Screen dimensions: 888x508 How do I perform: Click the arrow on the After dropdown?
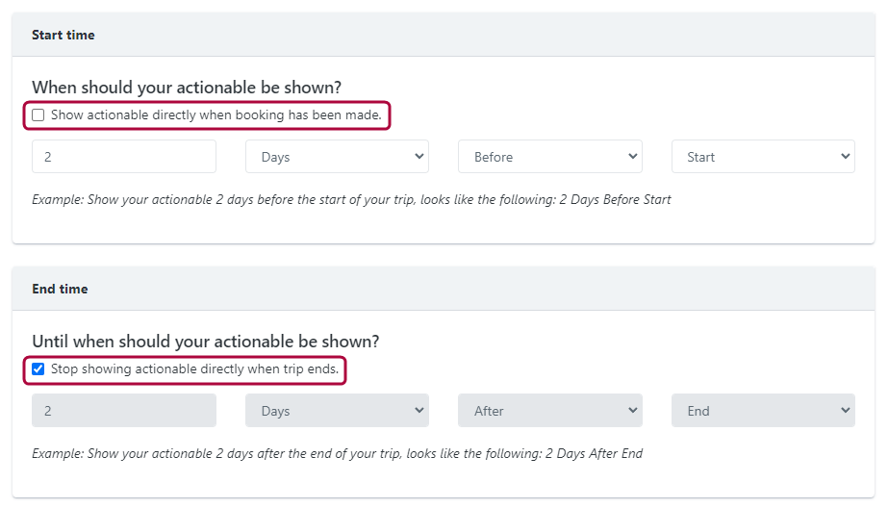[x=632, y=410]
